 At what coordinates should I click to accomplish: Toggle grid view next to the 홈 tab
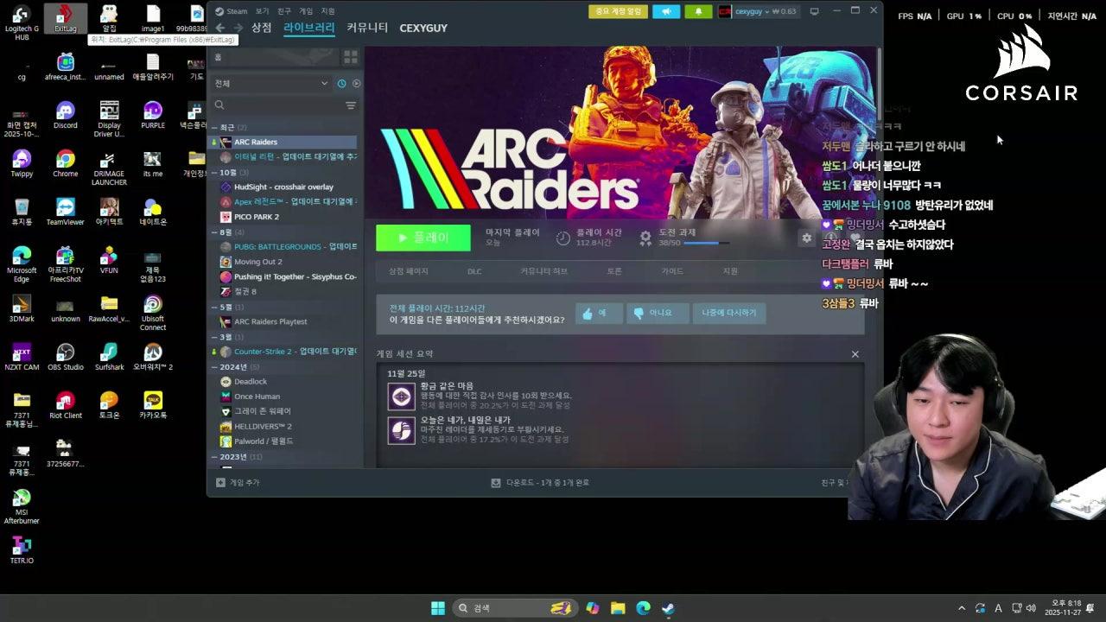(x=352, y=55)
